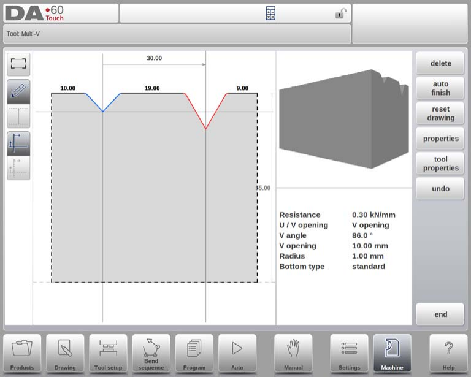Click the auto finish button
Screen dimensions: 471x377
[440, 88]
